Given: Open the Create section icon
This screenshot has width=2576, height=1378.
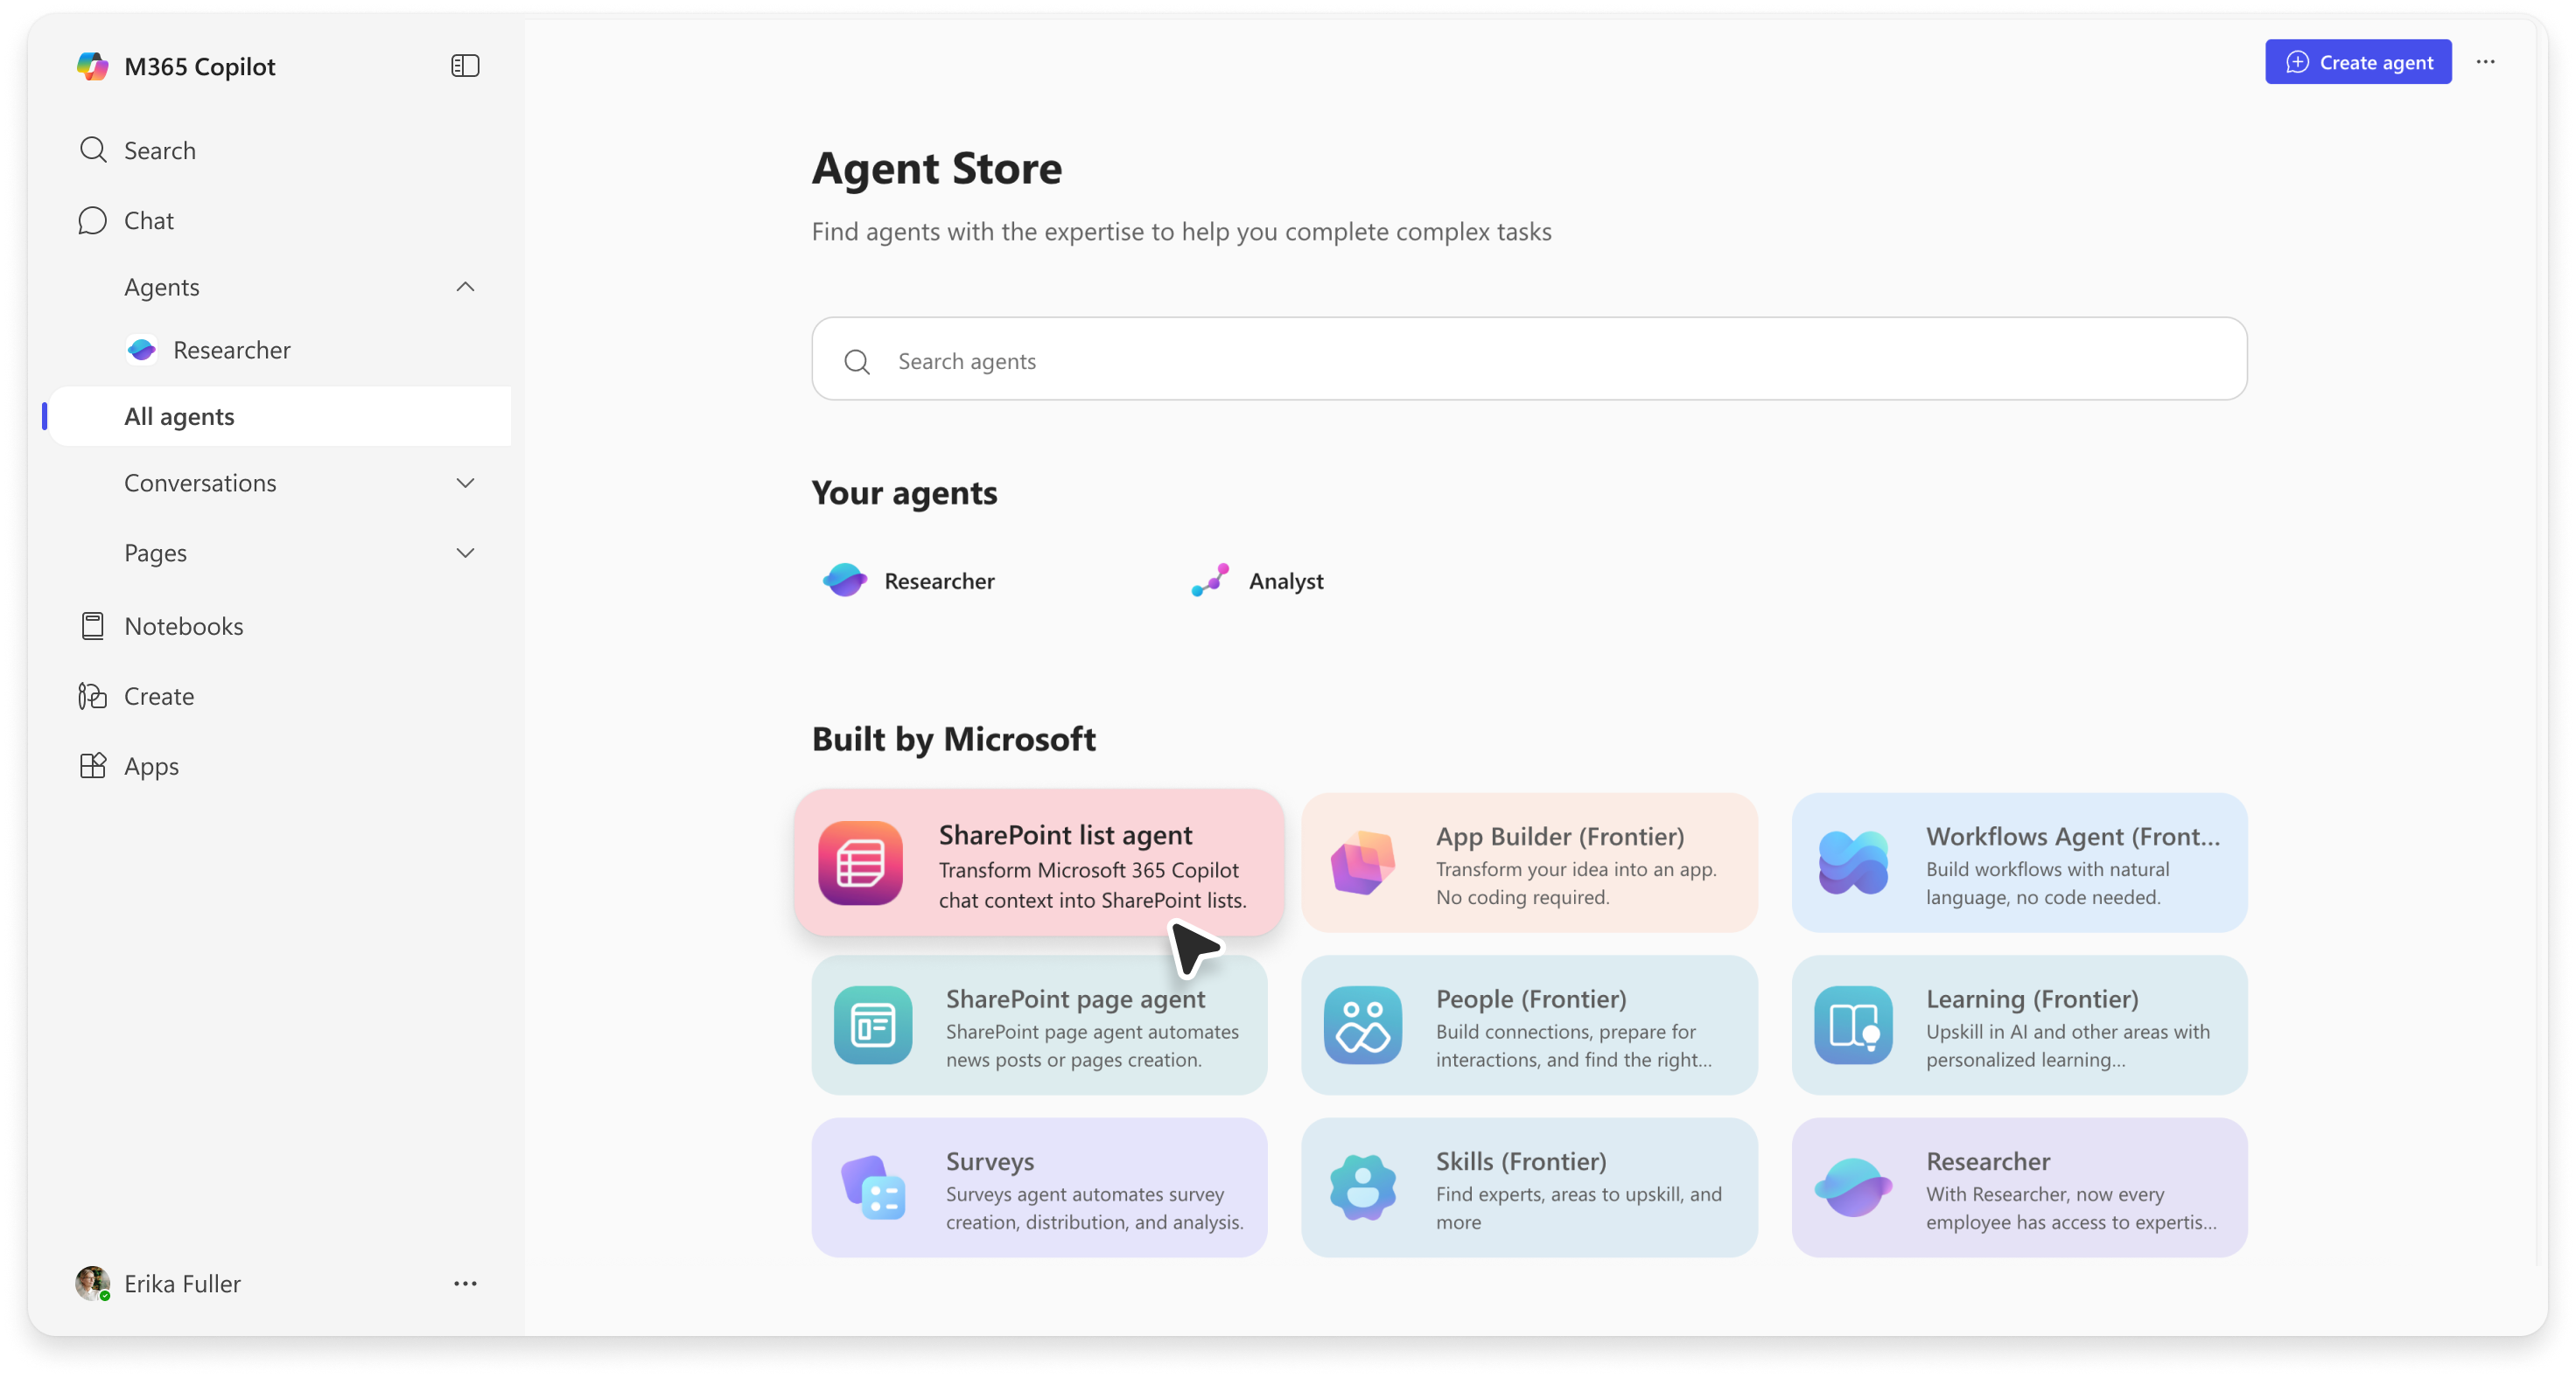Looking at the screenshot, I should point(93,695).
